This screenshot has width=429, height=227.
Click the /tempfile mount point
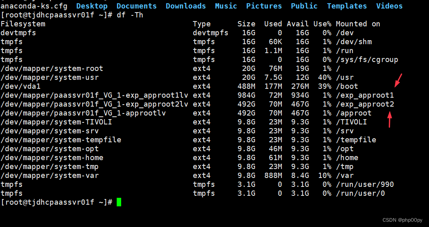pos(356,140)
